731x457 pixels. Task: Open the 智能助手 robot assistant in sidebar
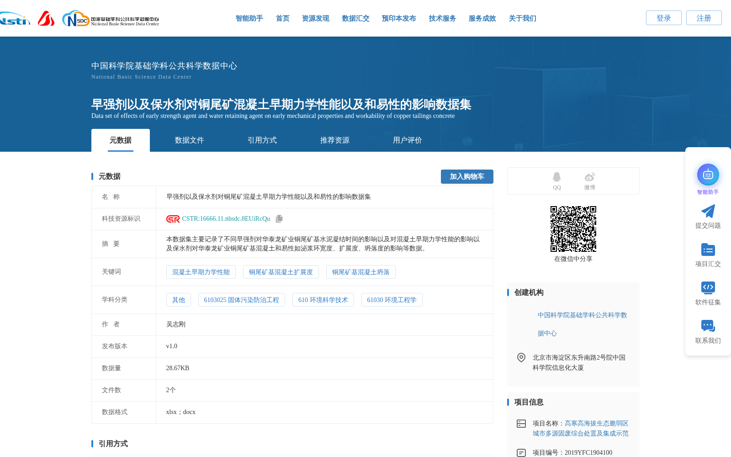click(x=708, y=175)
